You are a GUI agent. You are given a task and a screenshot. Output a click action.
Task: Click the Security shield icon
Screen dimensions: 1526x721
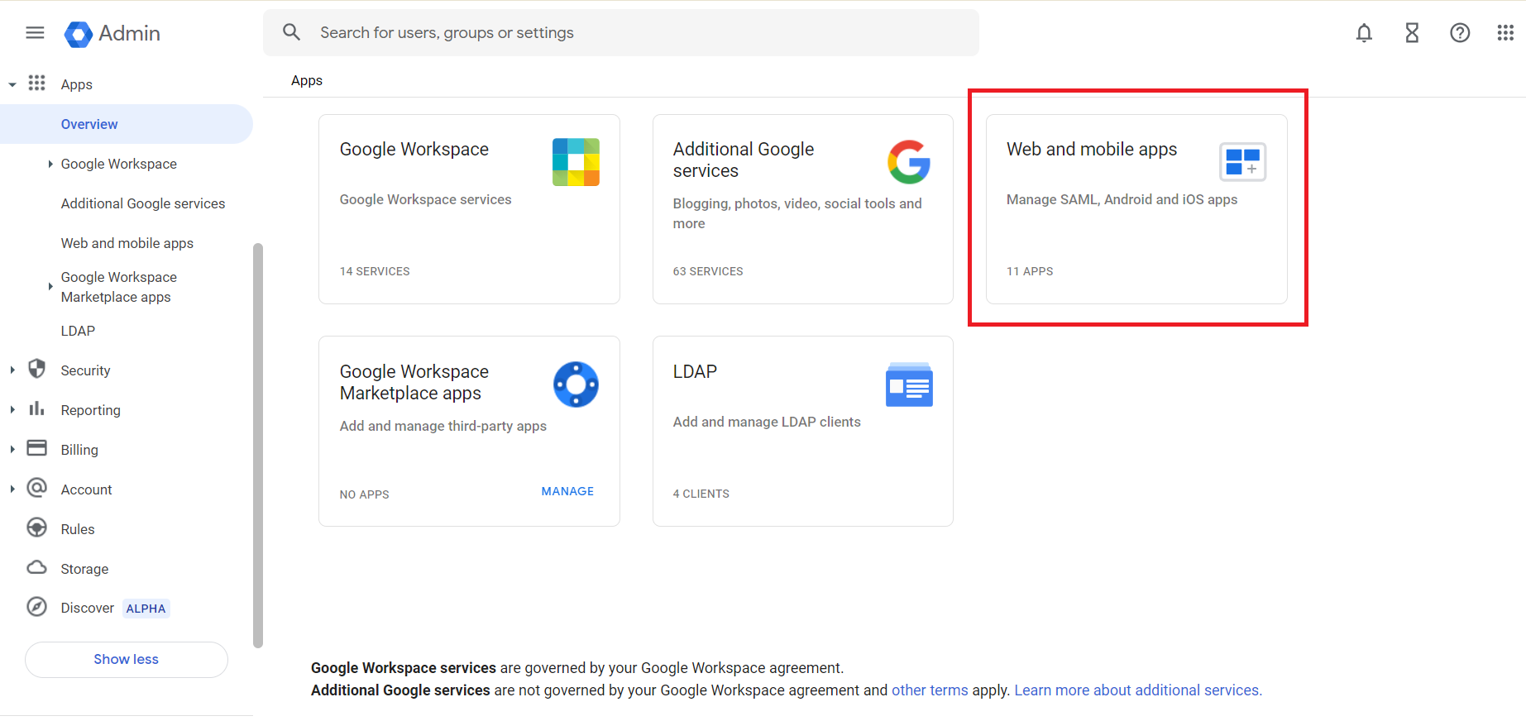36,369
